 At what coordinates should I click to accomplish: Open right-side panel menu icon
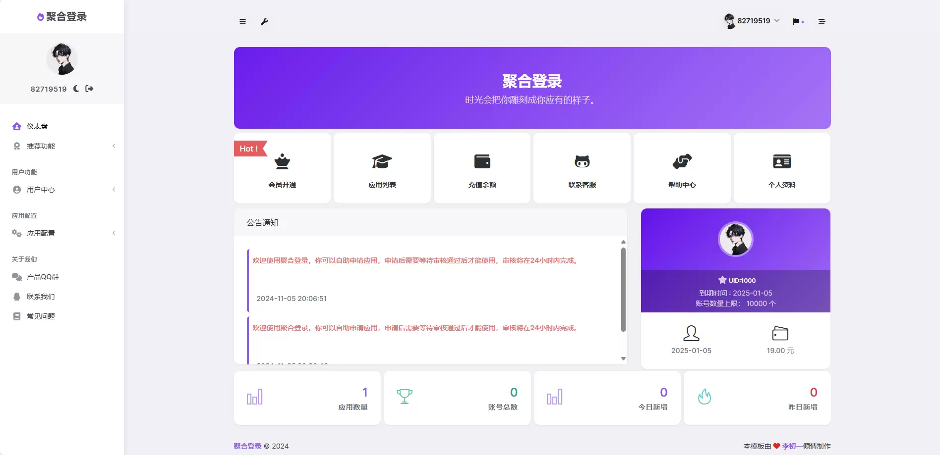click(822, 22)
